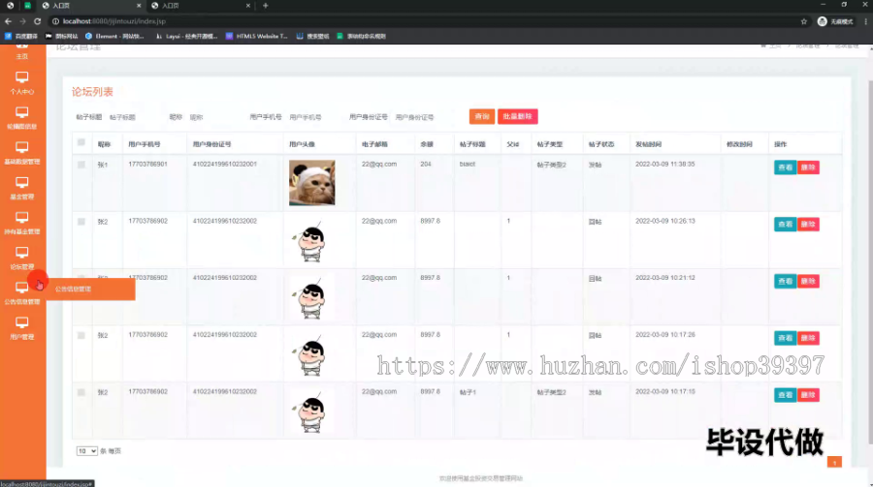Open 公告信息管理 sidebar icon
The image size is (873, 487).
(x=21, y=288)
